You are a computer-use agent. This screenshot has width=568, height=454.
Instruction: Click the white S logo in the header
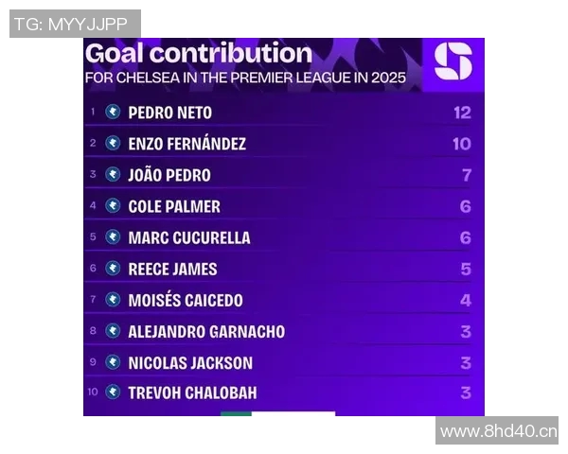453,62
